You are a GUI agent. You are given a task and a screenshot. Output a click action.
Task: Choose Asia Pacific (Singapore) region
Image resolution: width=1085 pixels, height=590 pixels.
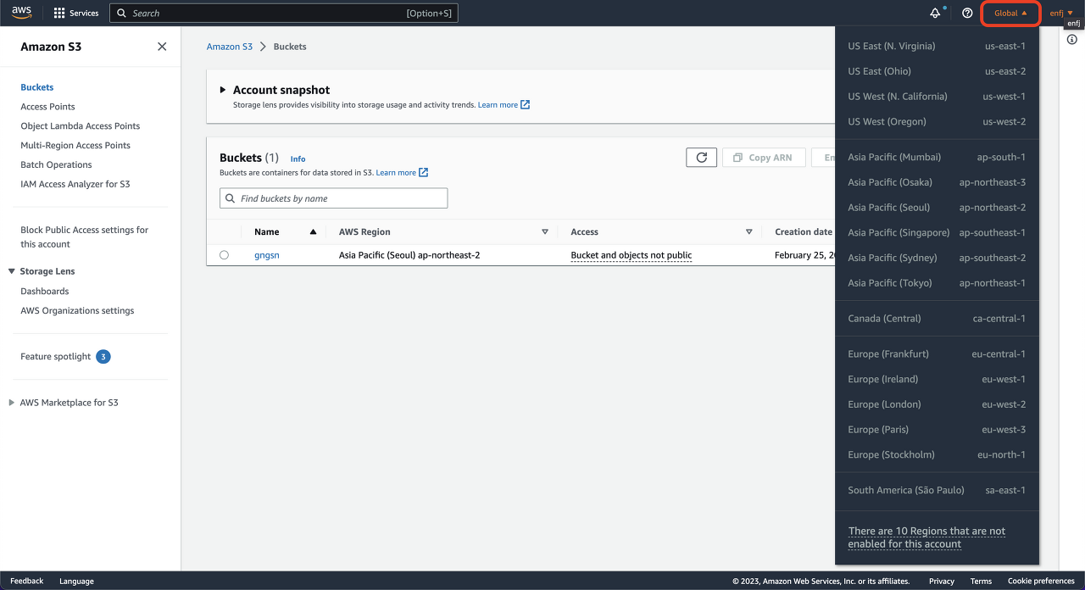click(x=937, y=232)
